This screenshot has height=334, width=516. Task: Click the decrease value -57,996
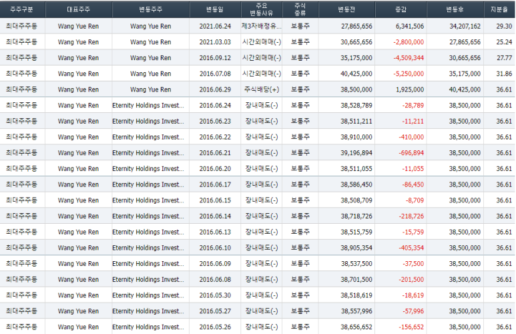[413, 311]
